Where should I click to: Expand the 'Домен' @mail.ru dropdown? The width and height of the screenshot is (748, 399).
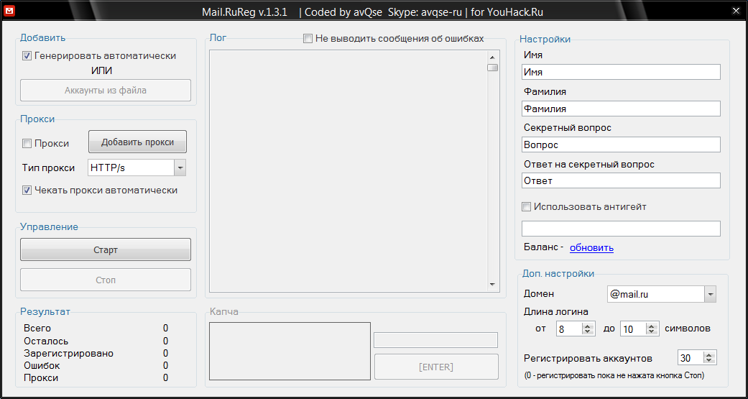(710, 294)
